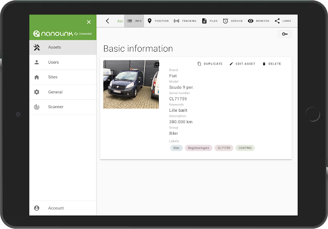Screen dimensions: 328x229
Task: Open the Position tab
Action: tap(158, 21)
